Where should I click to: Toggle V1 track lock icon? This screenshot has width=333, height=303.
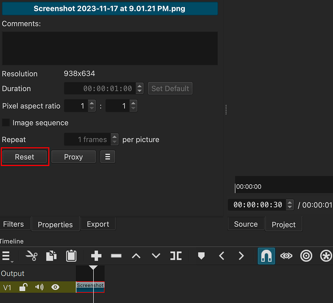tap(23, 287)
